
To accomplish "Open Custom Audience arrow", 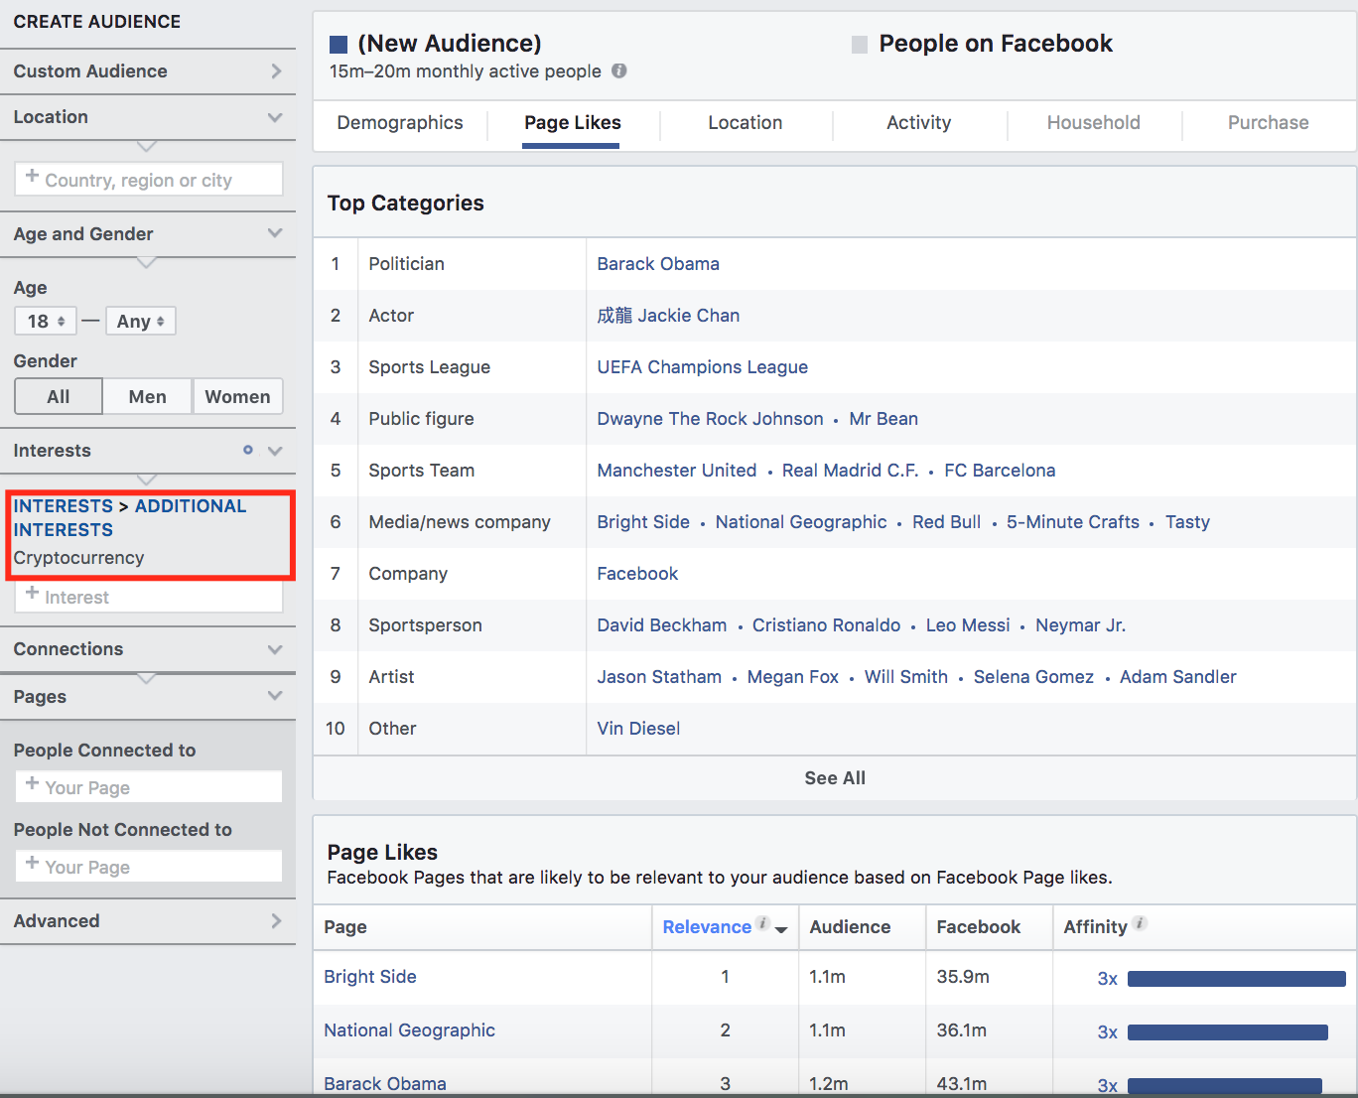I will (276, 71).
